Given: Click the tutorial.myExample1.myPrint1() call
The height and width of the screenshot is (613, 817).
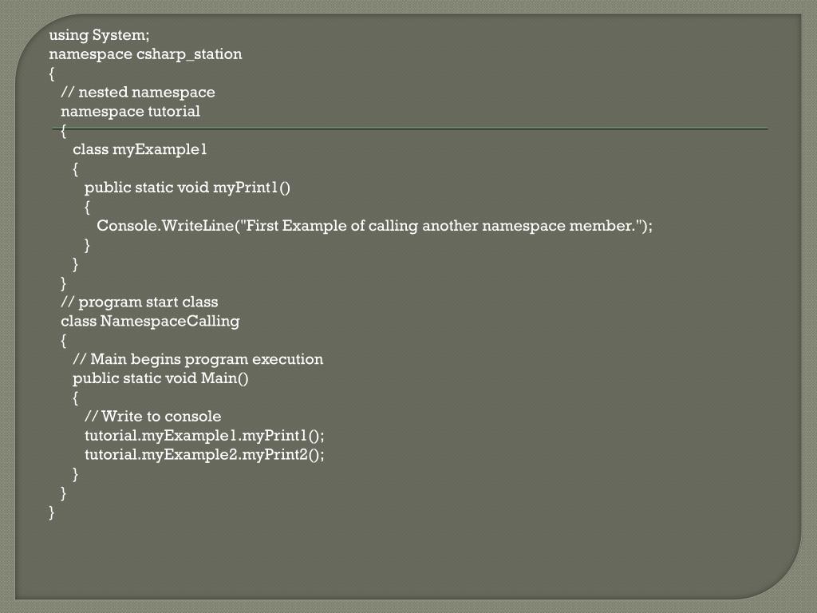Looking at the screenshot, I should (204, 436).
